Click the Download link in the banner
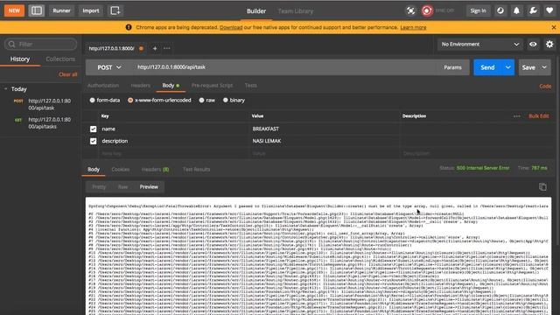This screenshot has width=560, height=315. tap(231, 27)
